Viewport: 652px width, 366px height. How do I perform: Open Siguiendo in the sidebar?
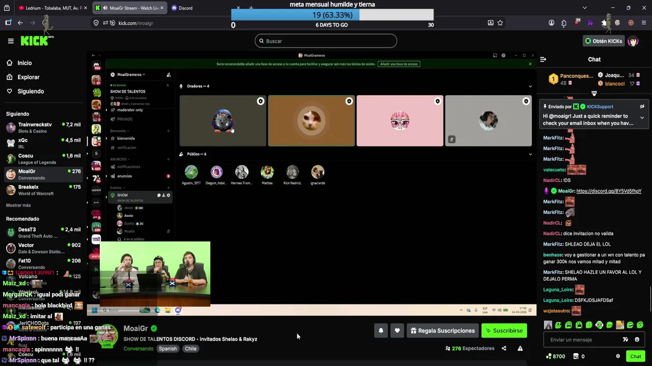pyautogui.click(x=31, y=91)
